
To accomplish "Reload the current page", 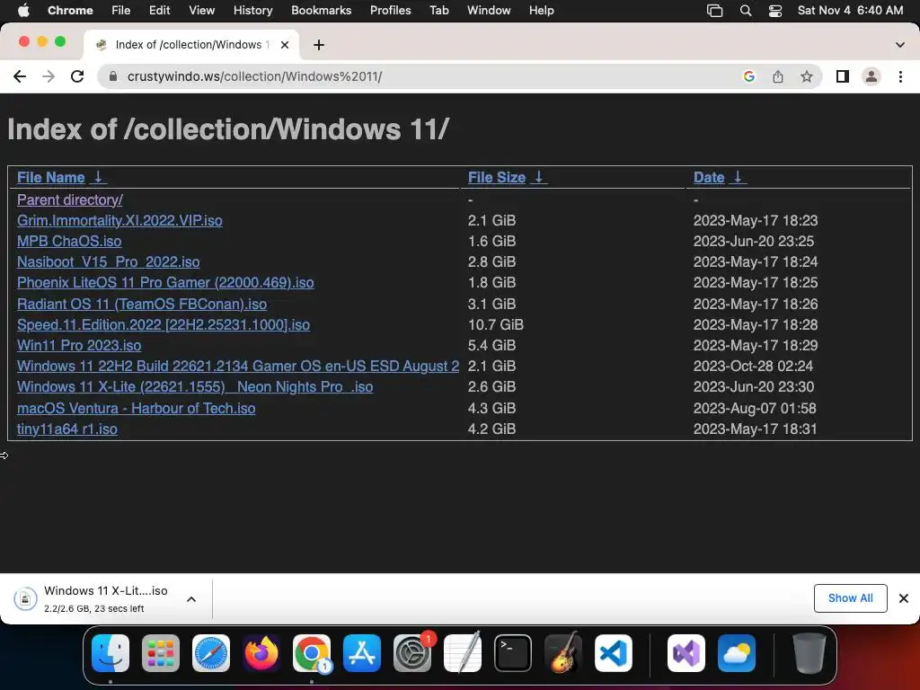I will (77, 76).
